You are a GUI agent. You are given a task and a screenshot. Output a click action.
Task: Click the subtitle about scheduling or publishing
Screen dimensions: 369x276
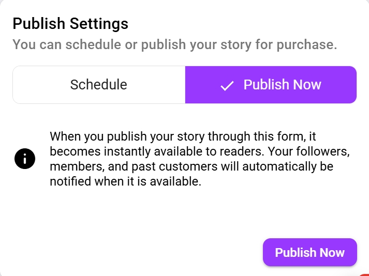[174, 44]
